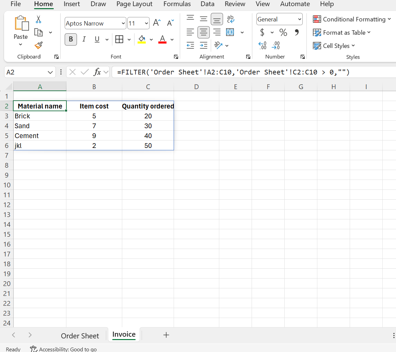Click Merge & Center icon
Image resolution: width=396 pixels, height=352 pixels.
click(x=230, y=32)
